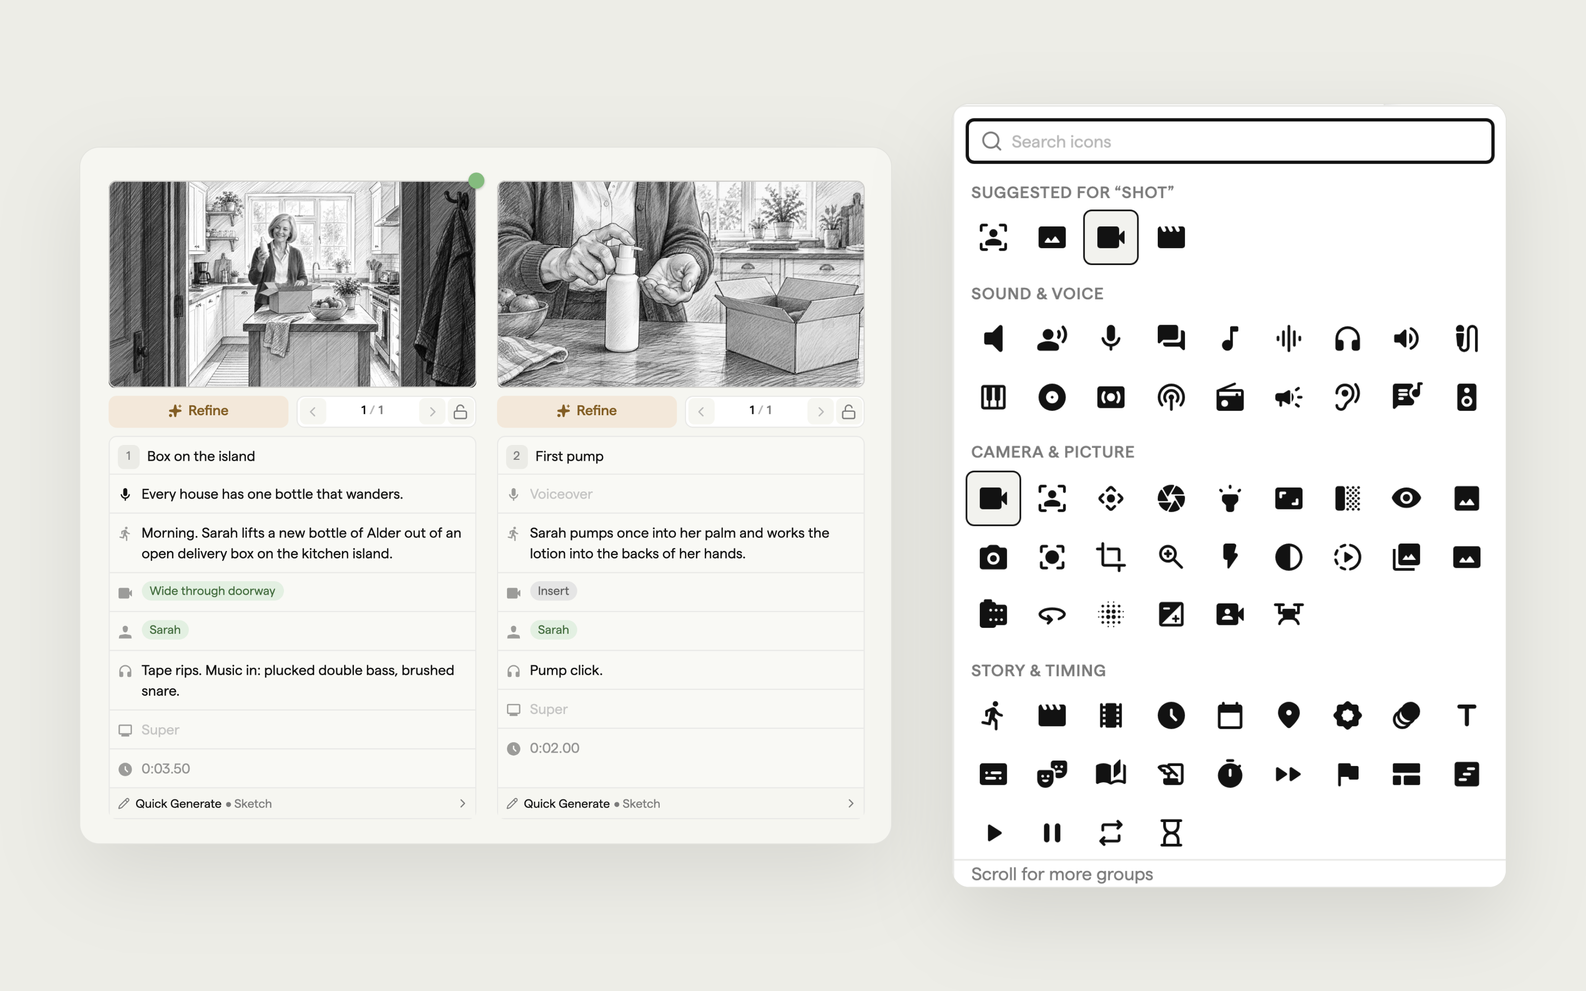Click the Insert shot type tag
This screenshot has height=991, width=1586.
point(553,591)
